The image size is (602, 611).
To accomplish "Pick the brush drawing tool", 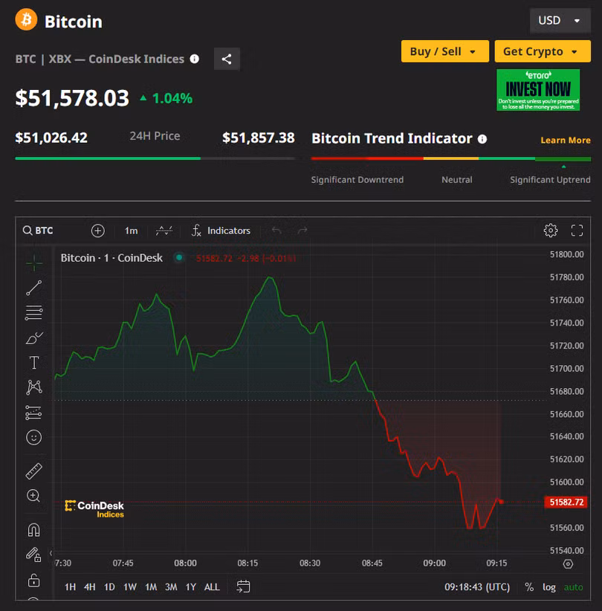I will 33,338.
